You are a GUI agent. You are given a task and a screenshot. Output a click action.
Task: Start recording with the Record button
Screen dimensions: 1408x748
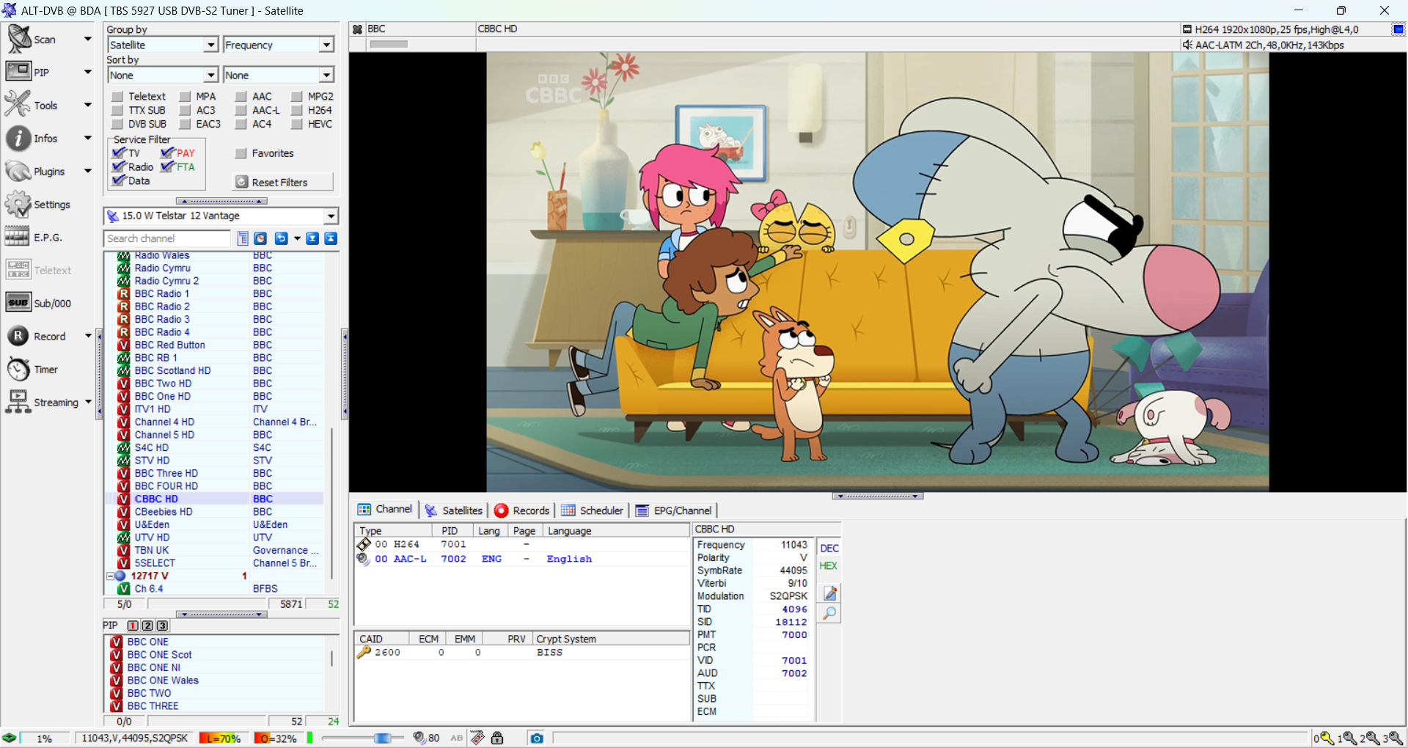click(37, 336)
